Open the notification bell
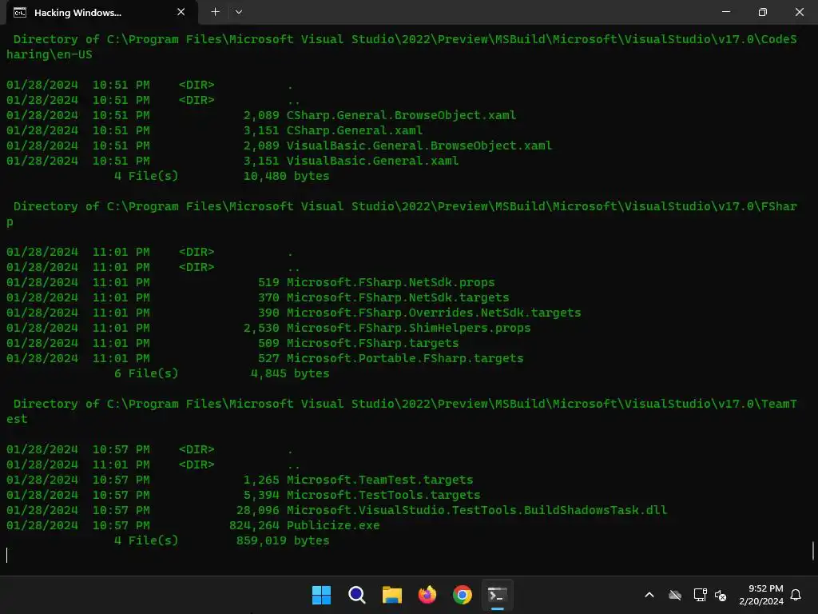This screenshot has width=818, height=614. click(796, 595)
